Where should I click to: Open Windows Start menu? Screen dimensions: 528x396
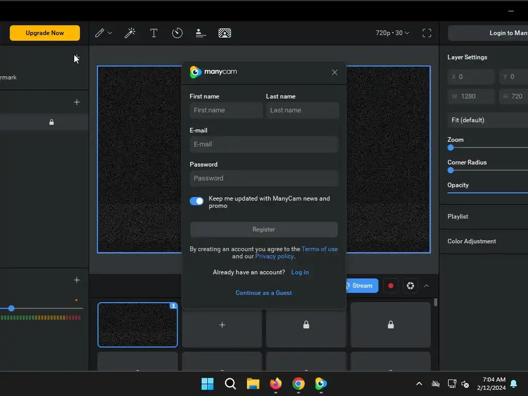pyautogui.click(x=207, y=384)
